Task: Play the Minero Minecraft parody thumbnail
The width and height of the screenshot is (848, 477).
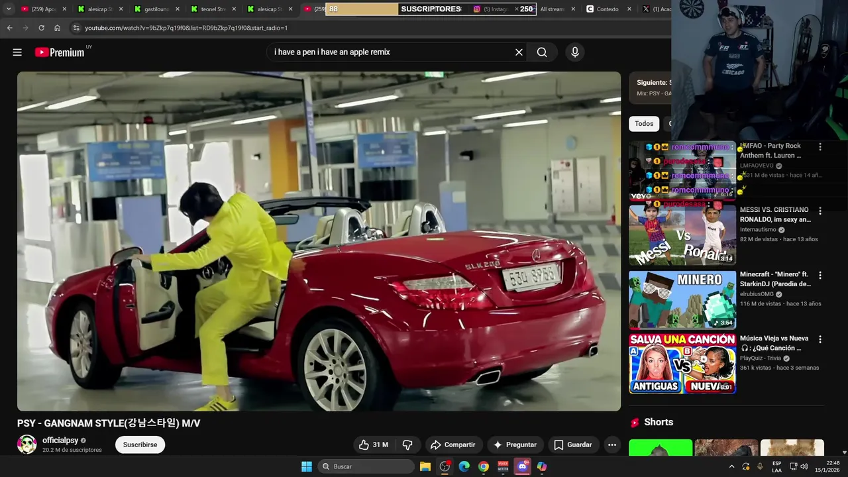Action: pyautogui.click(x=682, y=299)
